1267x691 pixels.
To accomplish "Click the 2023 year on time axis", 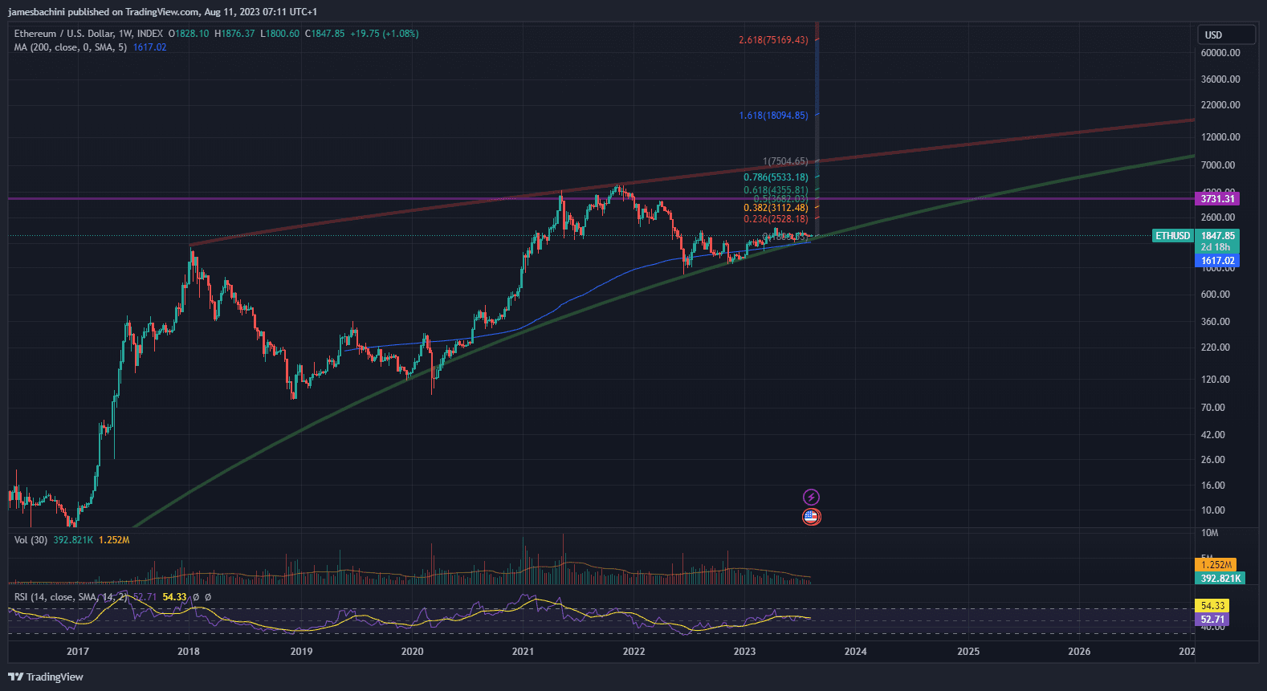I will [x=744, y=652].
